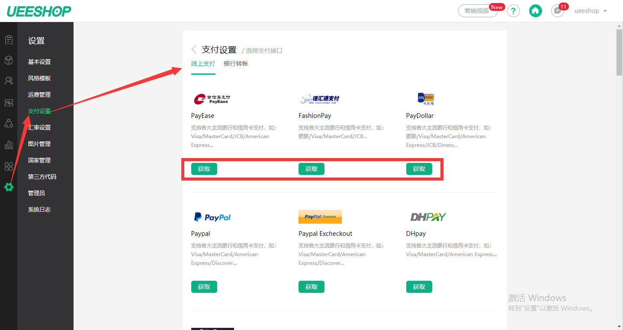Image resolution: width=623 pixels, height=330 pixels.
Task: Click the PayPal logo
Action: tap(212, 217)
